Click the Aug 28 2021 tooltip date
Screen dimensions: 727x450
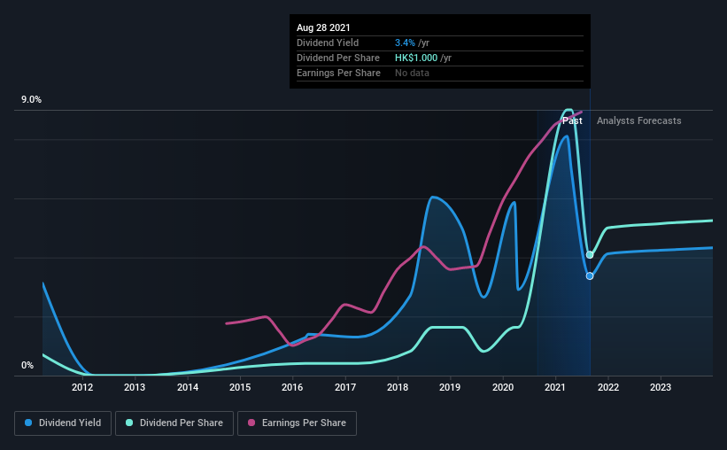pyautogui.click(x=323, y=27)
